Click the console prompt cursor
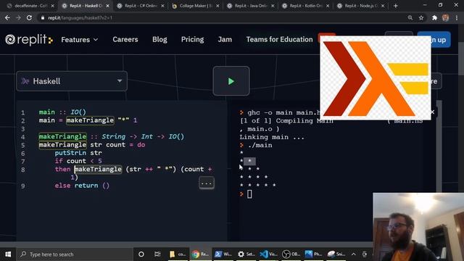 click(249, 194)
